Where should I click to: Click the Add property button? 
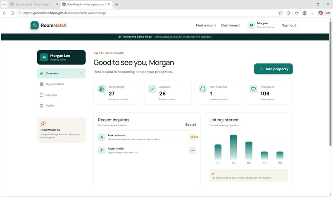point(274,69)
